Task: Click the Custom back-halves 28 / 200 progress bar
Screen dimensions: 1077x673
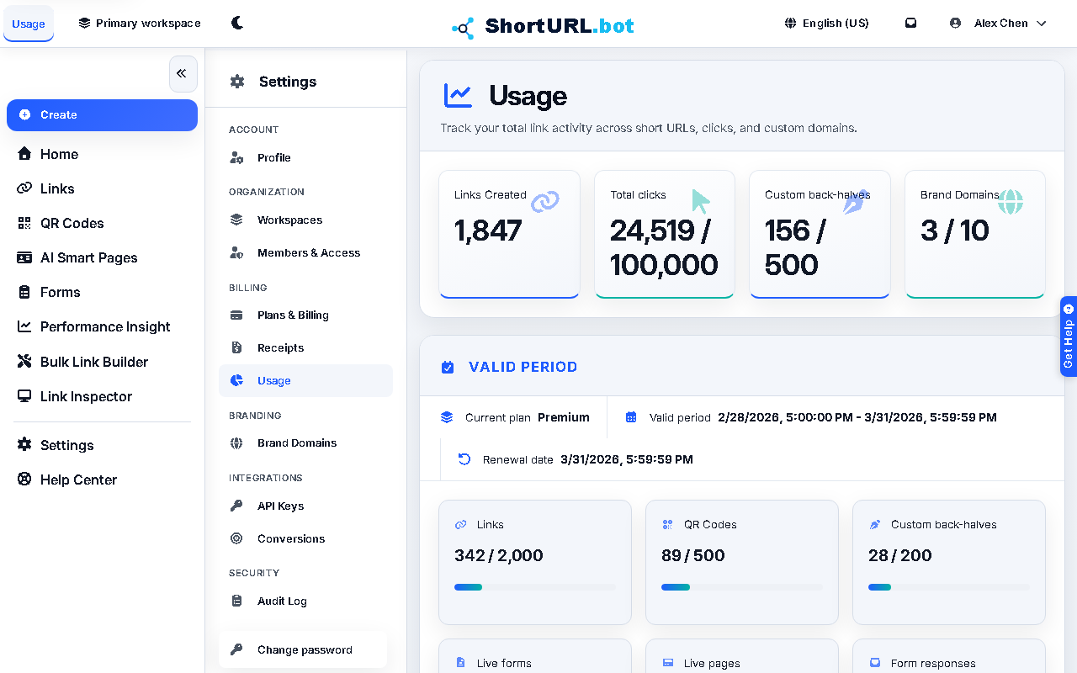Action: coord(949,587)
